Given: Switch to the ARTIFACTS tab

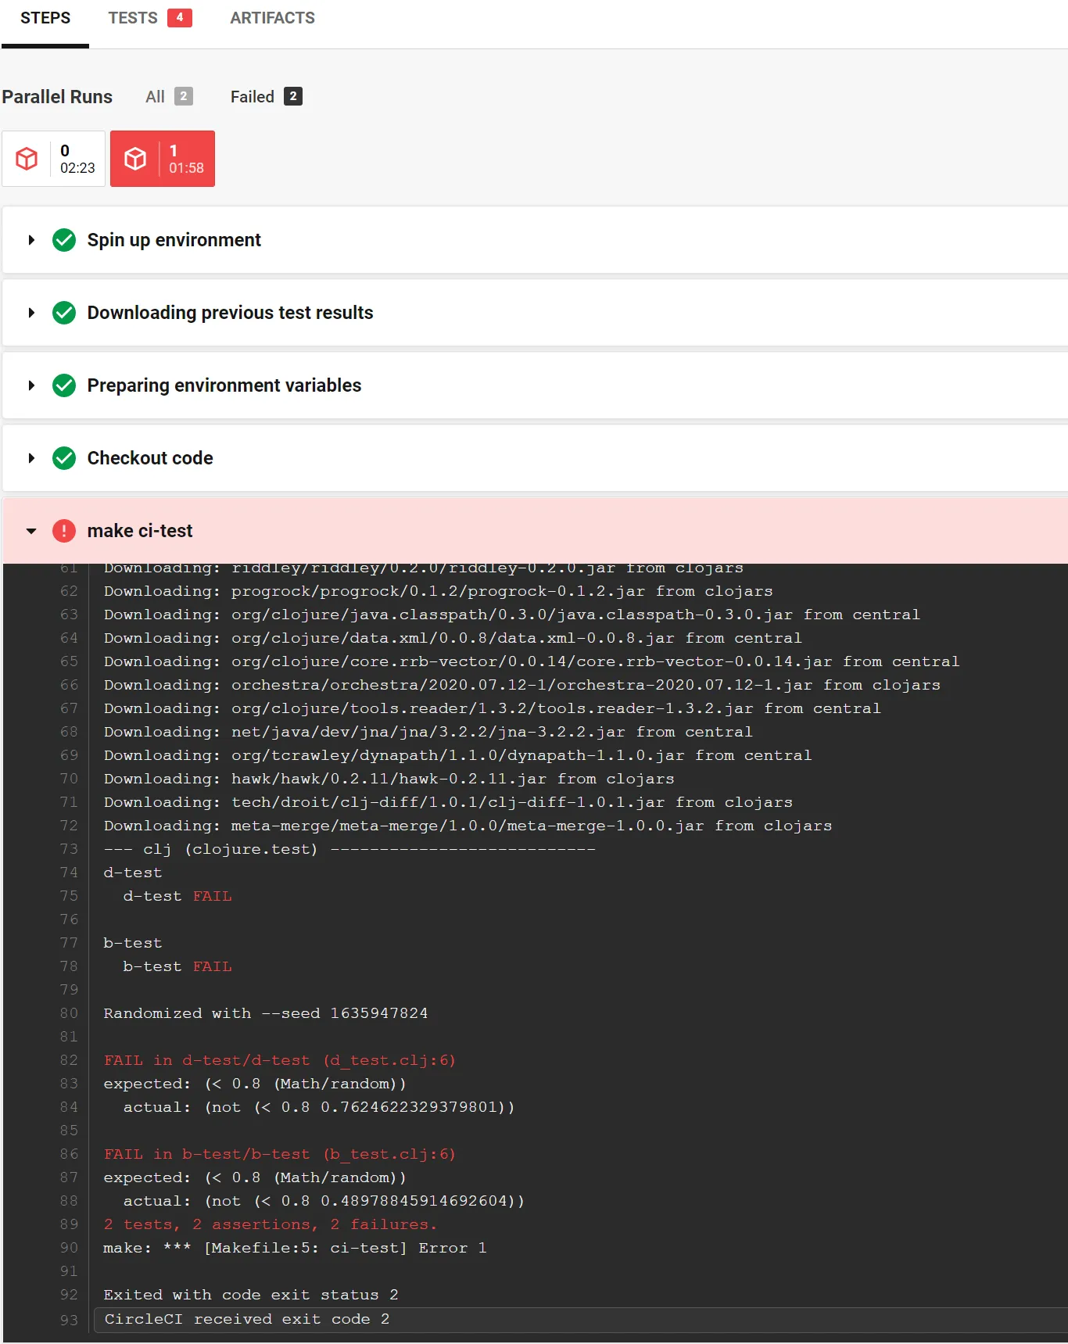Looking at the screenshot, I should [272, 18].
